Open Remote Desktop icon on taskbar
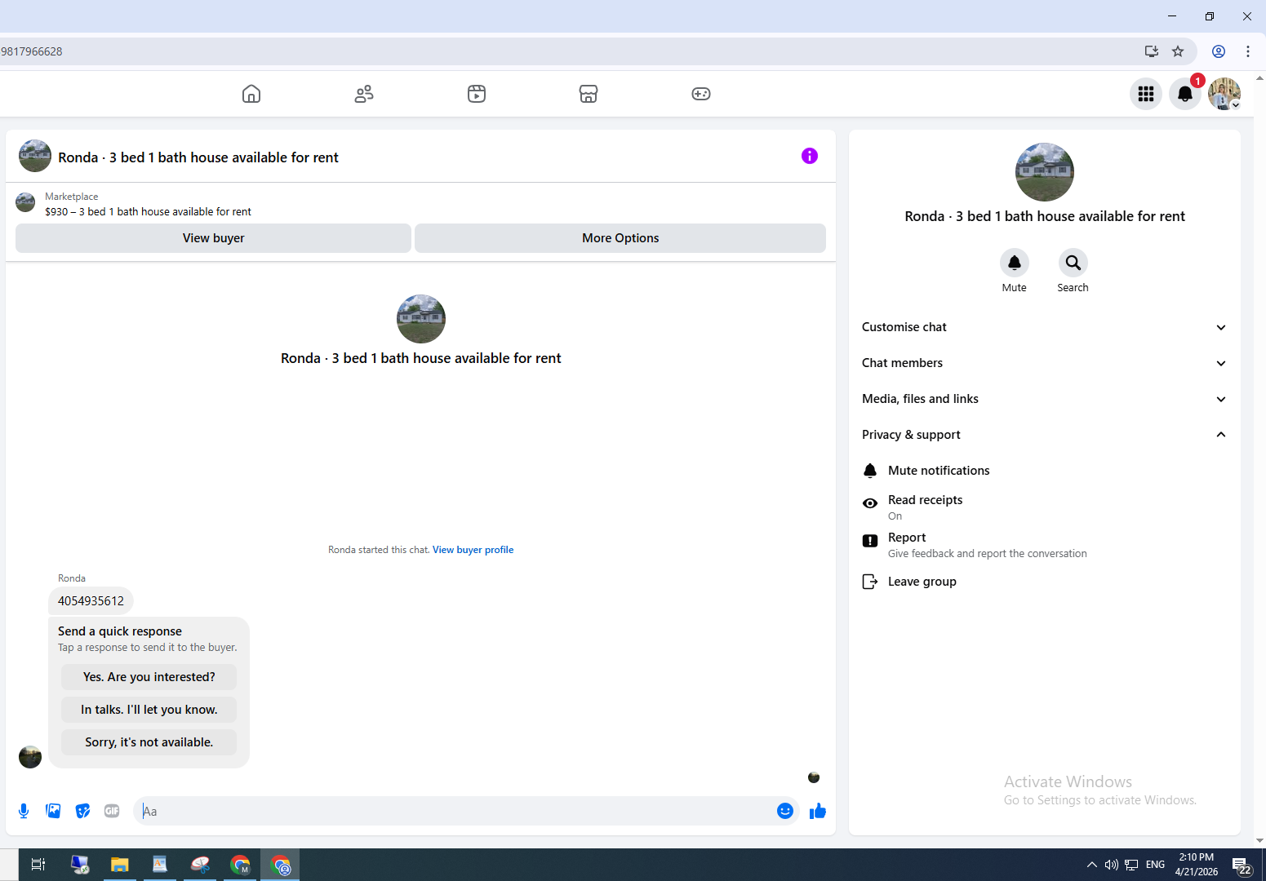The image size is (1266, 881). 80,865
